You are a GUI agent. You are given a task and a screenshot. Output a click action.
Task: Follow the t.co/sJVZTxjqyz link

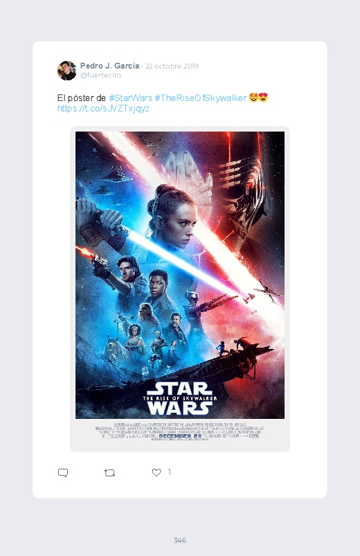103,109
